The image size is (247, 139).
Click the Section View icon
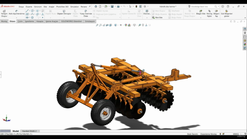(x=107, y=25)
